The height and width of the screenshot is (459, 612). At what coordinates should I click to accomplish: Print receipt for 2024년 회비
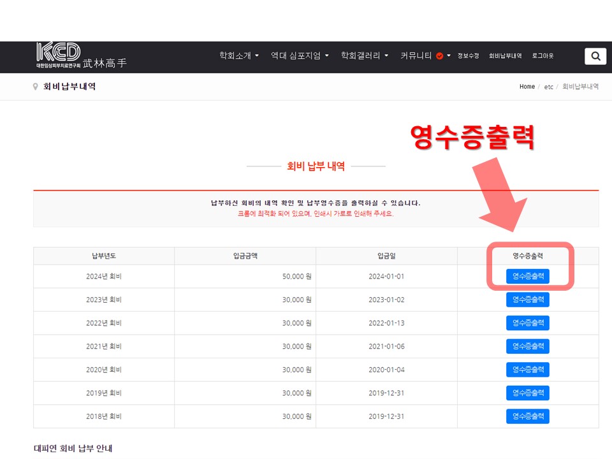tap(527, 277)
